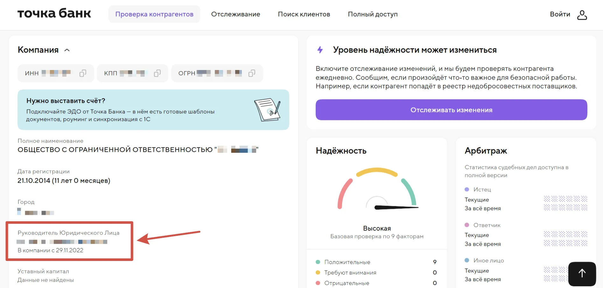This screenshot has height=288, width=603.
Task: Copy the КПП value via copy icon
Action: 157,73
